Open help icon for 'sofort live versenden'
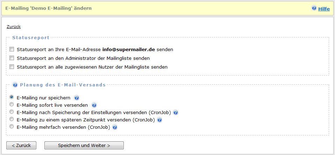 click(94, 105)
